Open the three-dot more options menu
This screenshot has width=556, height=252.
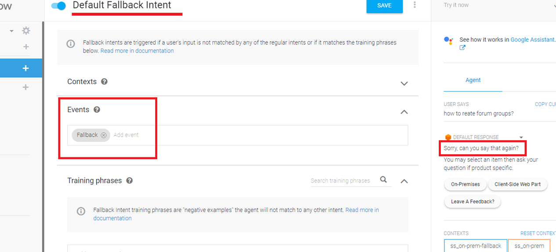415,5
